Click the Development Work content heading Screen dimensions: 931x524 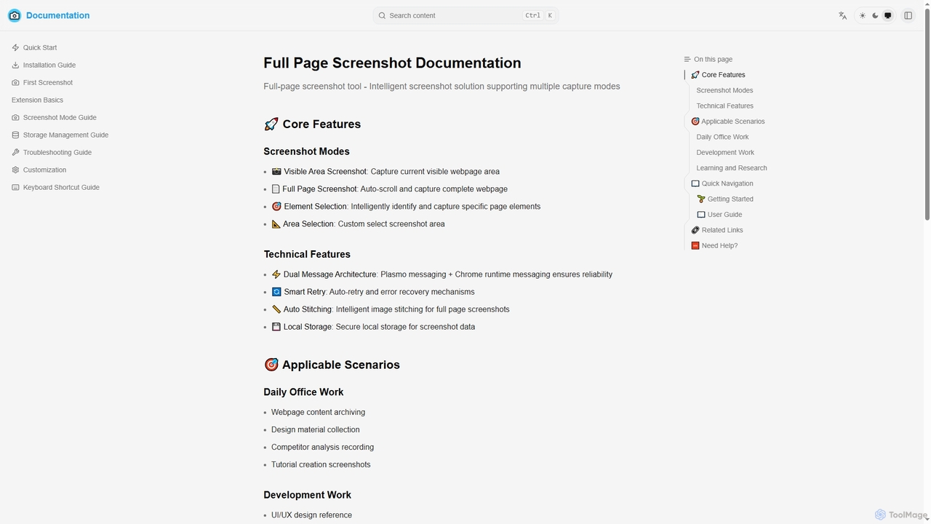[x=307, y=495]
